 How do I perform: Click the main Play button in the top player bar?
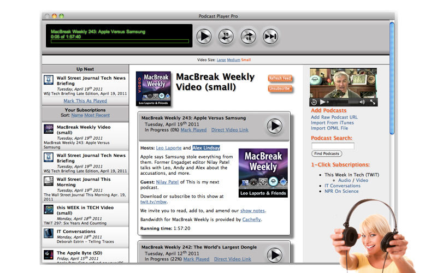coord(204,36)
